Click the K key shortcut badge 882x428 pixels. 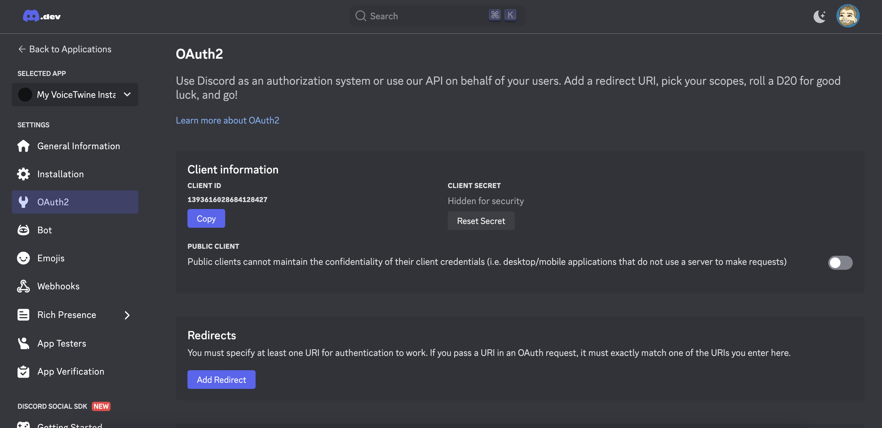pyautogui.click(x=510, y=15)
